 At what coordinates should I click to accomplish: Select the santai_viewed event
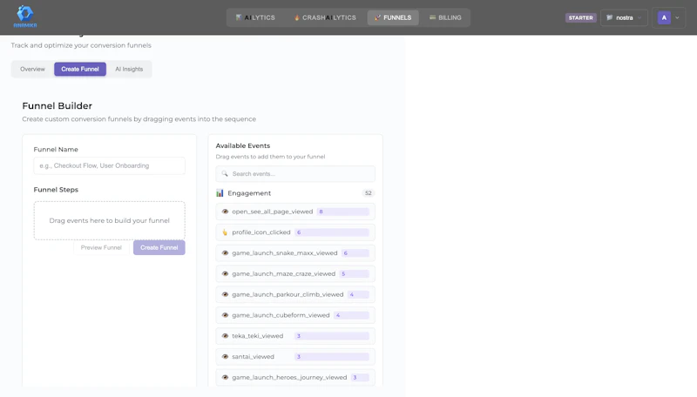tap(295, 357)
